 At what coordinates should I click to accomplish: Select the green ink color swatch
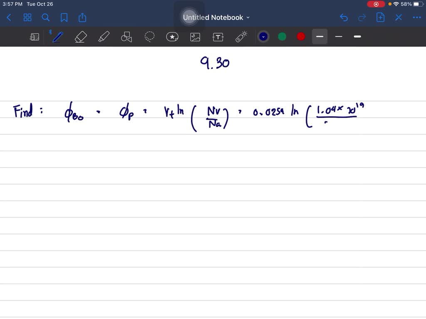[282, 37]
